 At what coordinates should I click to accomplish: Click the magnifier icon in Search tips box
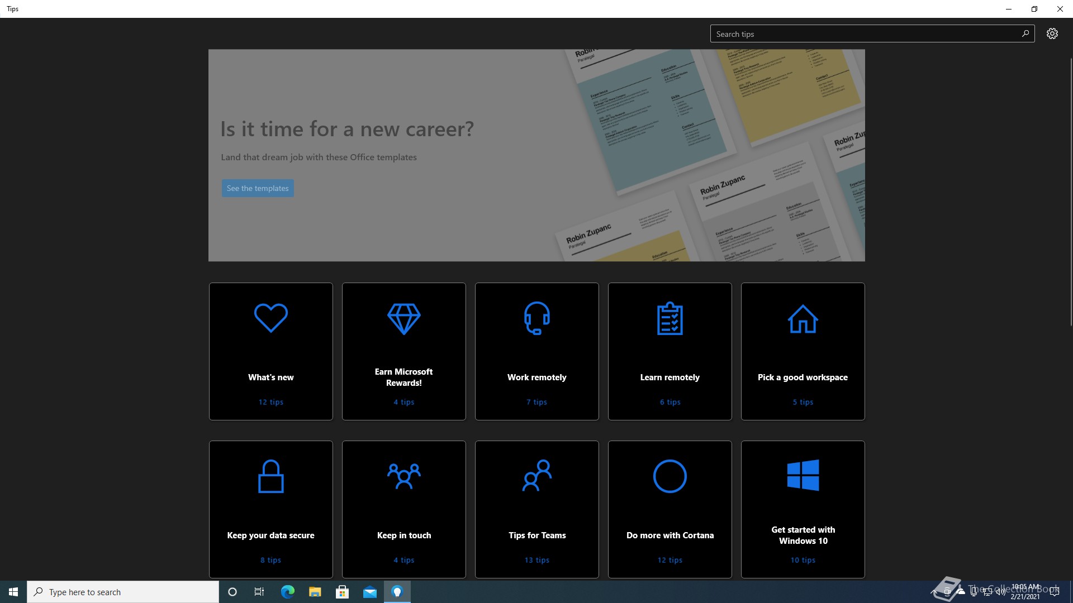(1025, 33)
